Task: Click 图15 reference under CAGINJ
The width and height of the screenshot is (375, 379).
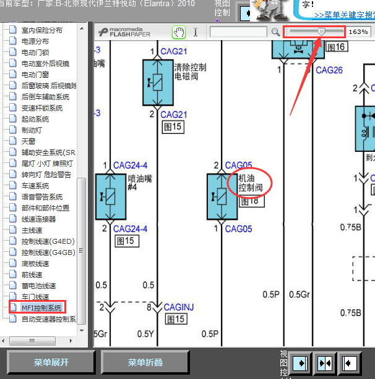Action: click(176, 319)
